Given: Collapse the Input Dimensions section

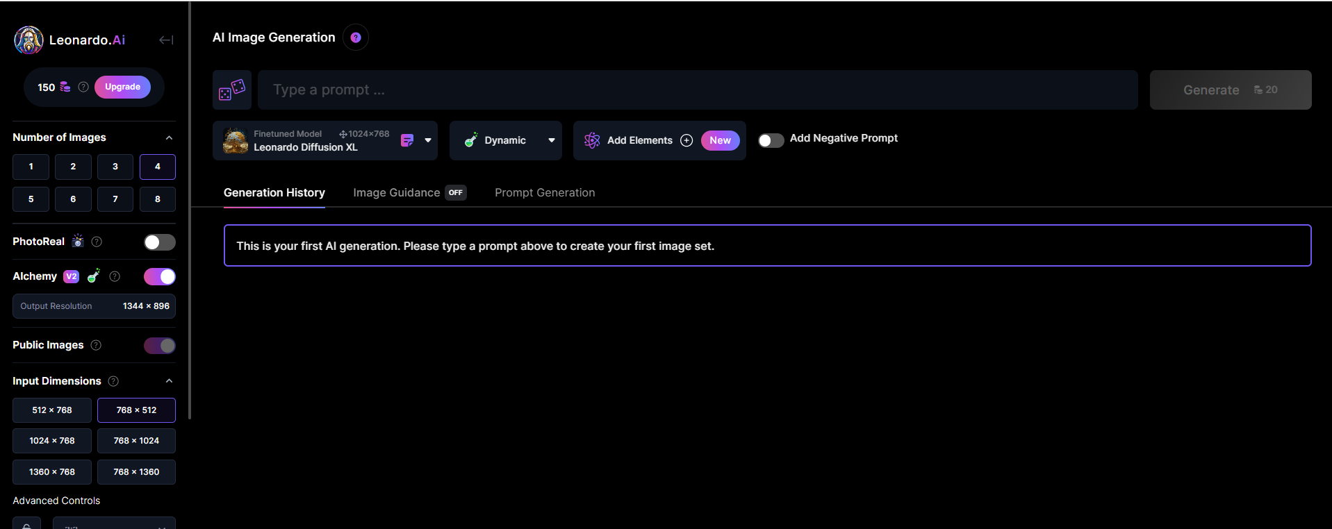Looking at the screenshot, I should [169, 381].
